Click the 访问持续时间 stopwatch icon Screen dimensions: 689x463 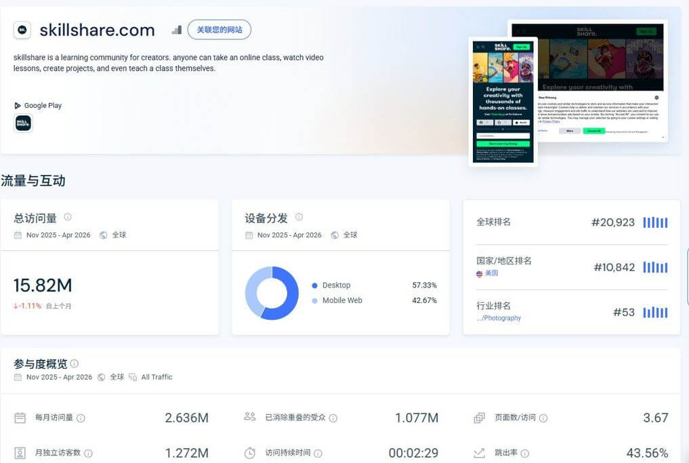249,453
